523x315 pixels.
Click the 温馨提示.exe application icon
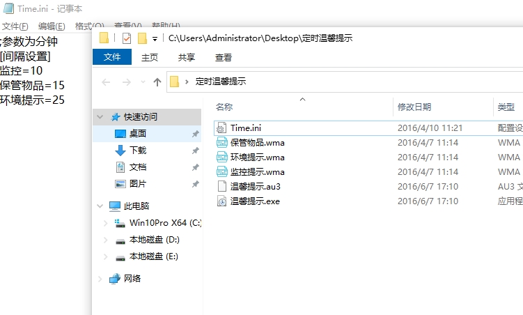(221, 201)
